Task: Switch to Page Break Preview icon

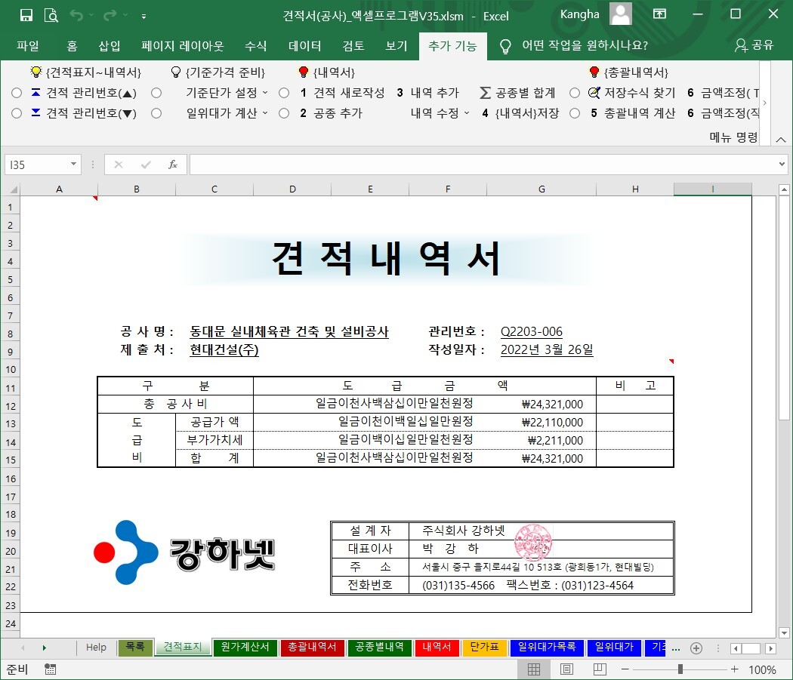Action: click(x=600, y=669)
